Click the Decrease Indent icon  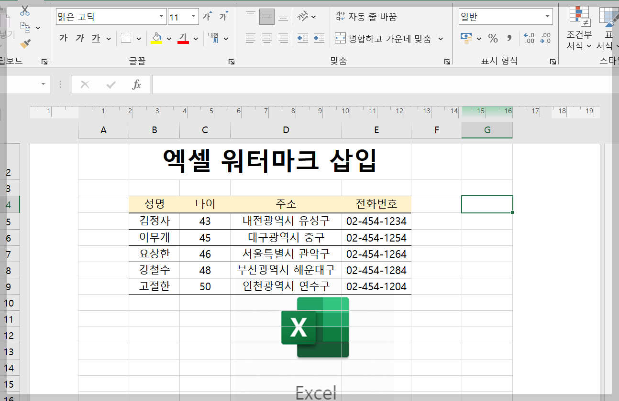302,39
